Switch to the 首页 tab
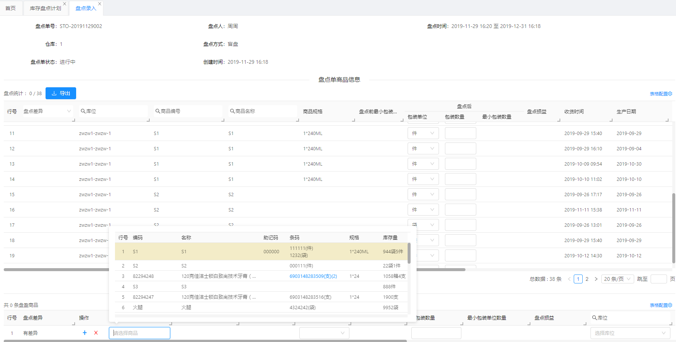Screen dimensions: 676x342 [10, 8]
